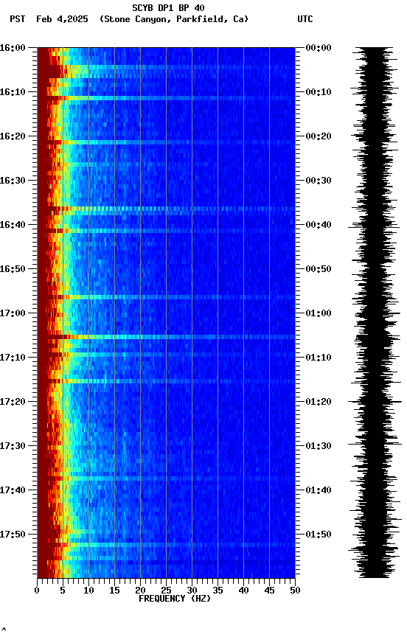Click the '00:50' UTC time label

click(x=319, y=269)
